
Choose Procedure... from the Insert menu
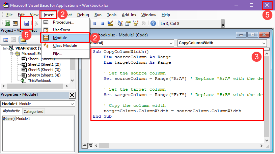point(65,22)
